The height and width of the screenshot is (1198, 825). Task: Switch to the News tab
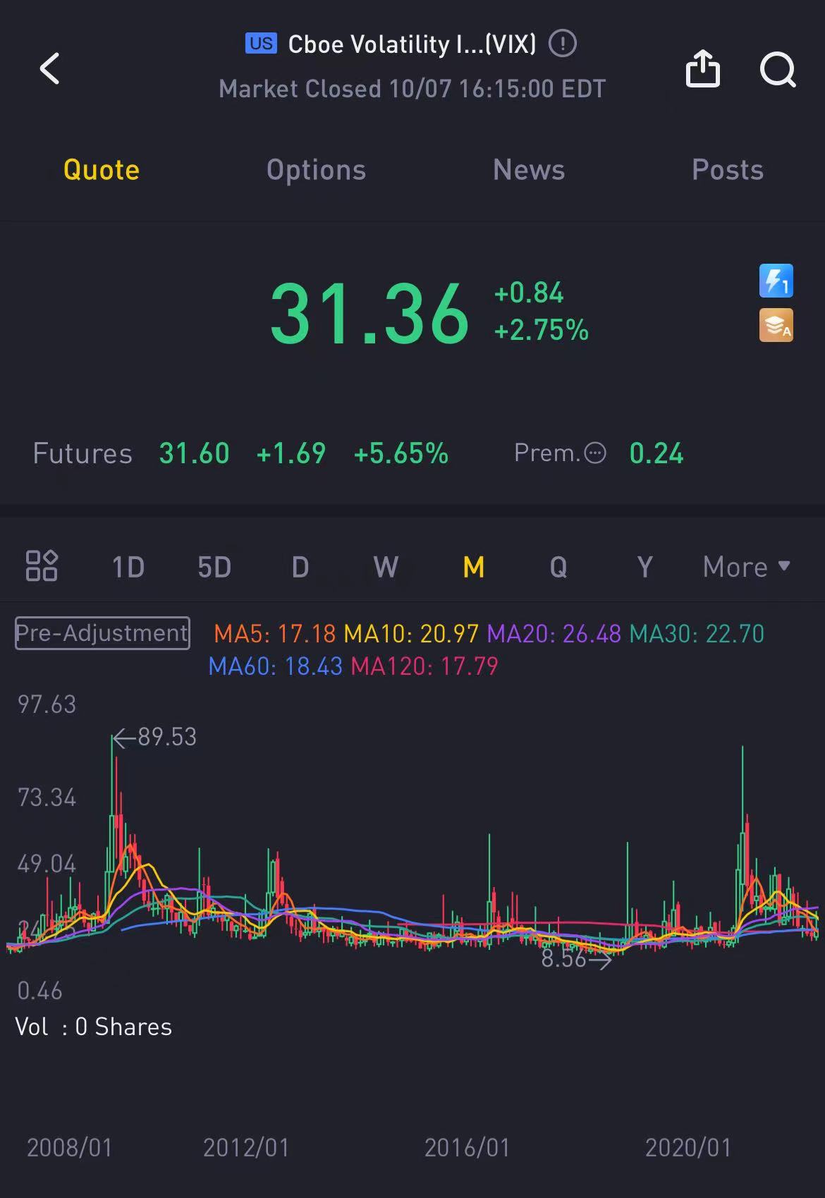click(529, 170)
